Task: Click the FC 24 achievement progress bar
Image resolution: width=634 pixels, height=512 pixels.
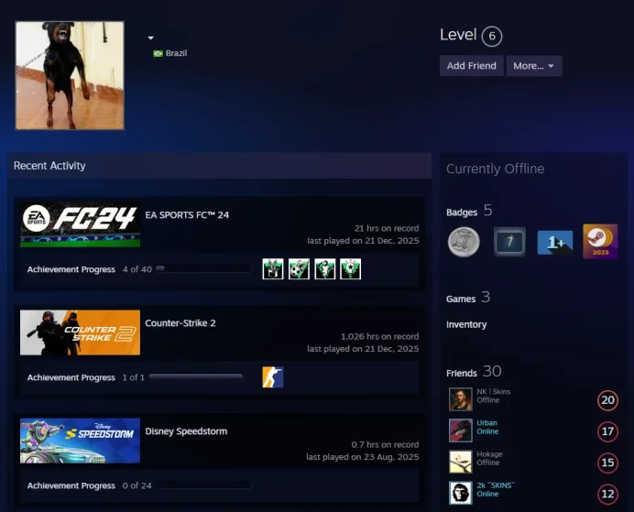Action: pyautogui.click(x=203, y=268)
